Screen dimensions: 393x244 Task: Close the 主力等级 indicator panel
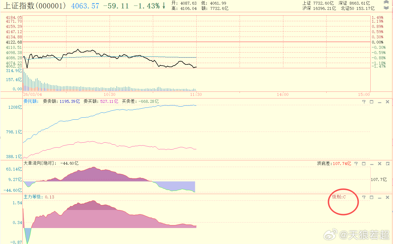387,197
